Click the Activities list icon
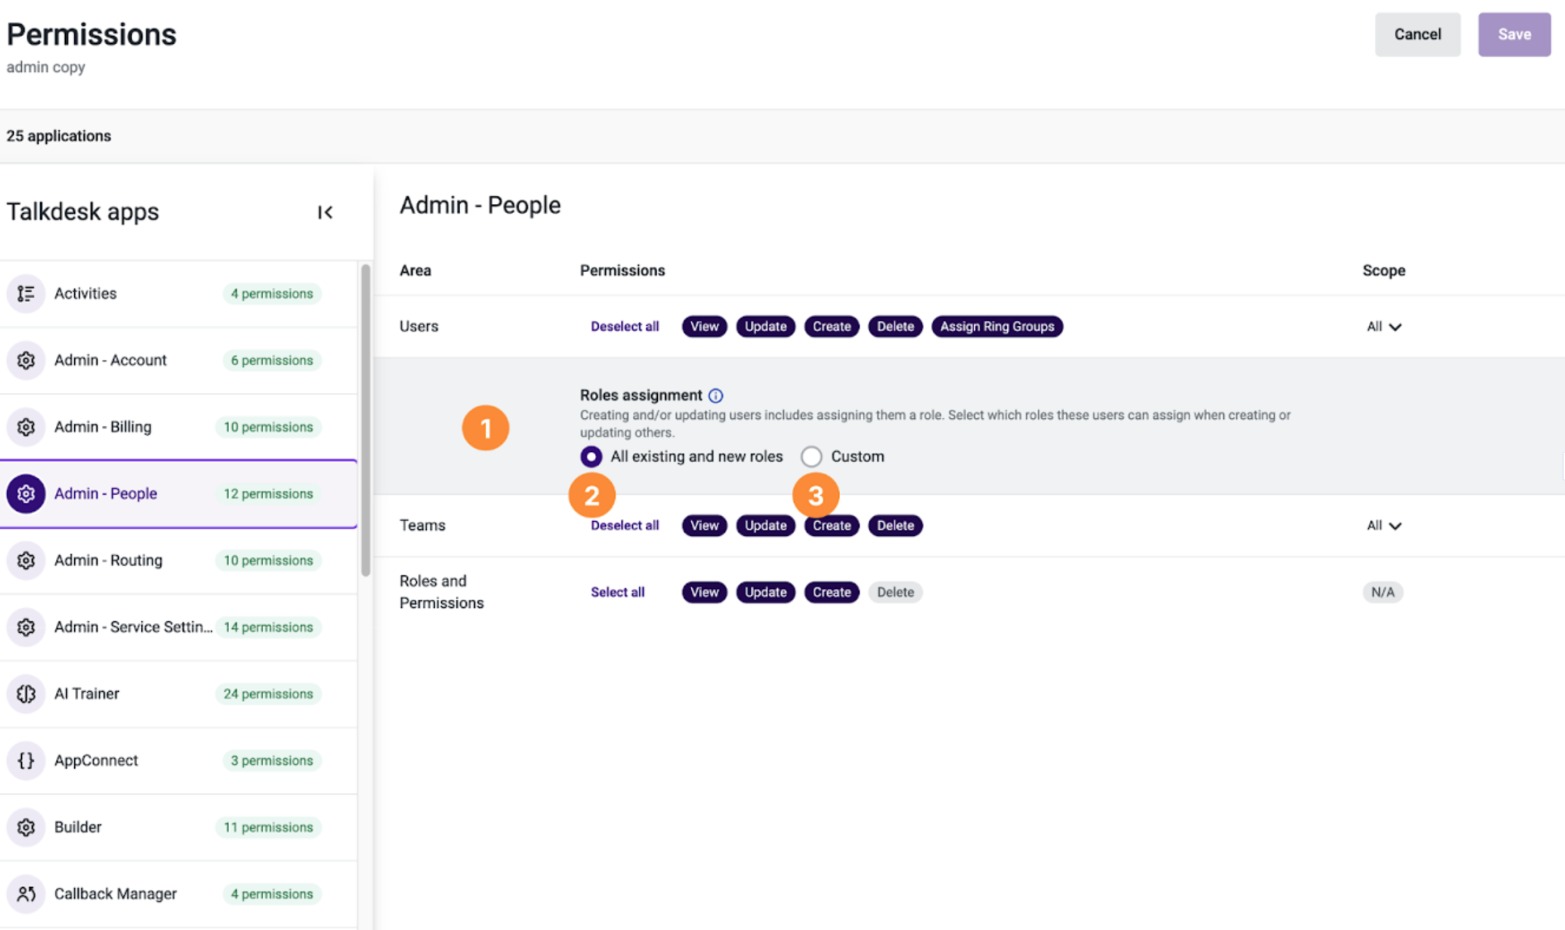Viewport: 1565px width, 930px height. (x=26, y=294)
